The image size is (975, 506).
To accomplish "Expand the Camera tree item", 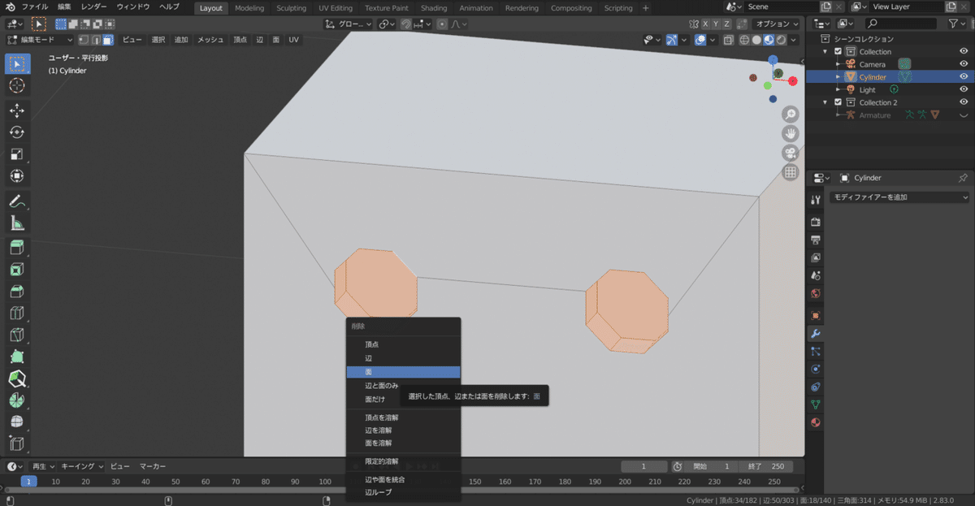I will (x=838, y=64).
